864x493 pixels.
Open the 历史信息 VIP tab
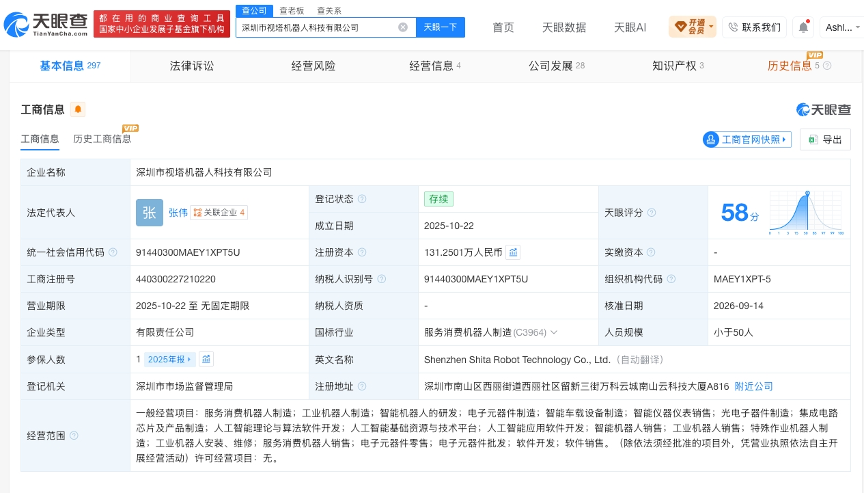coord(794,66)
